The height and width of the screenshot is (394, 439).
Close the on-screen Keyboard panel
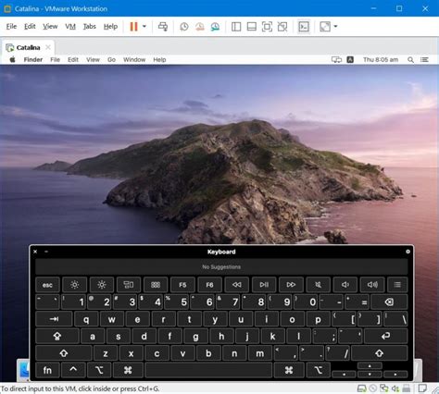click(x=35, y=252)
